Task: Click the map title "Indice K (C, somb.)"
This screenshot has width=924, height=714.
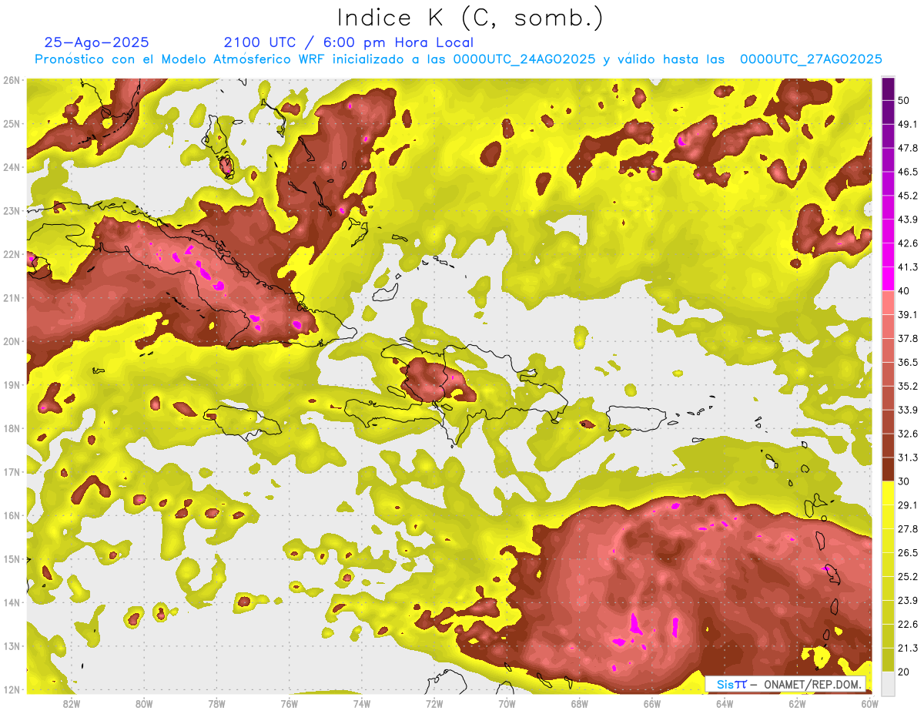Action: point(470,18)
